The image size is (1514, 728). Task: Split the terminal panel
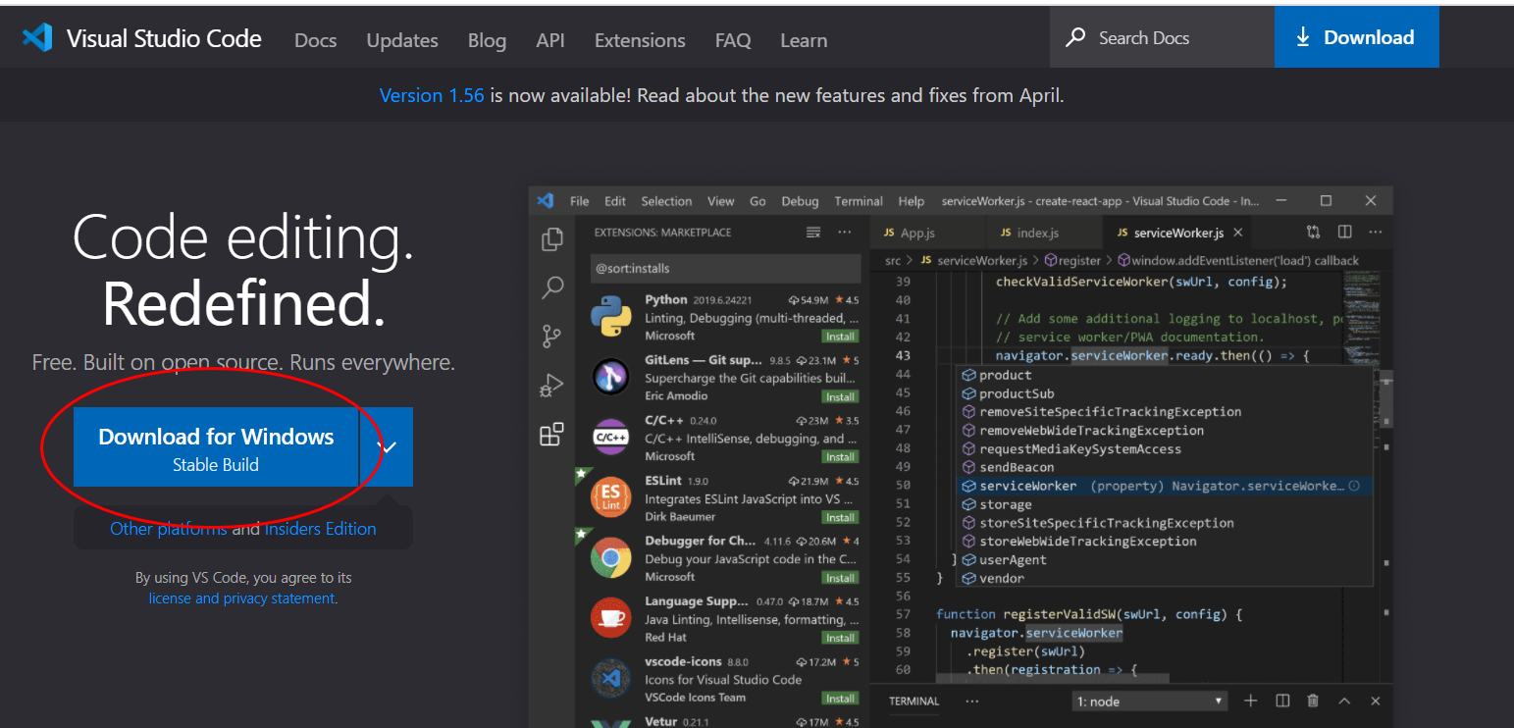click(1281, 701)
